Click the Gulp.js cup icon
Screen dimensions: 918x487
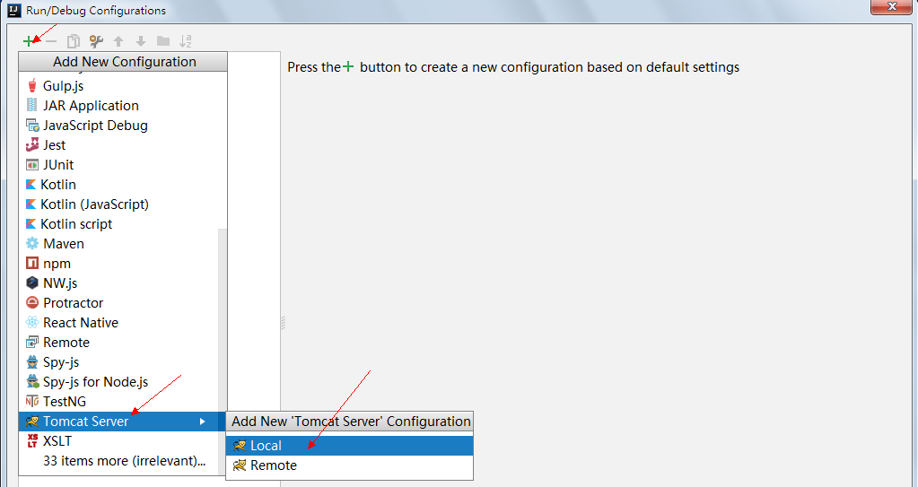[32, 86]
